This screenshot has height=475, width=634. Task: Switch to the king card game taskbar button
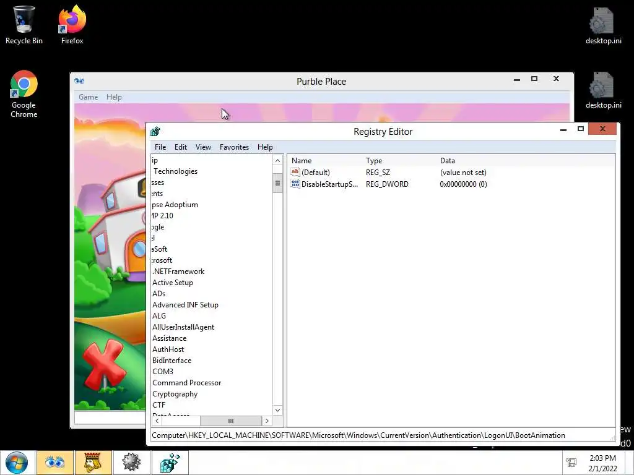point(93,462)
